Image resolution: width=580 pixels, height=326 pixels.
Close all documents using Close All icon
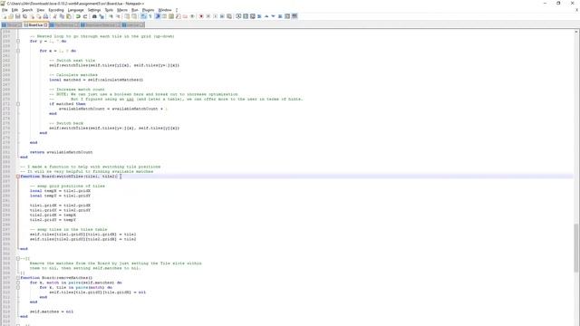pos(38,16)
